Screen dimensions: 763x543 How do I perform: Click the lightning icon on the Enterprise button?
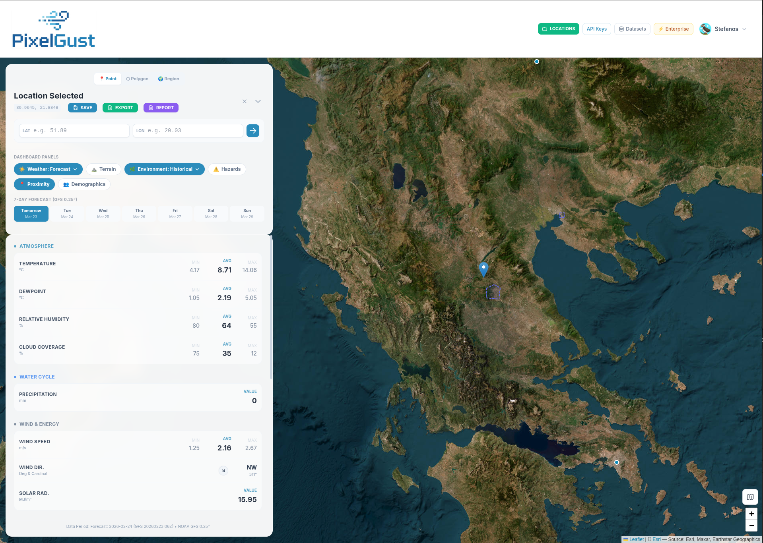tap(661, 29)
